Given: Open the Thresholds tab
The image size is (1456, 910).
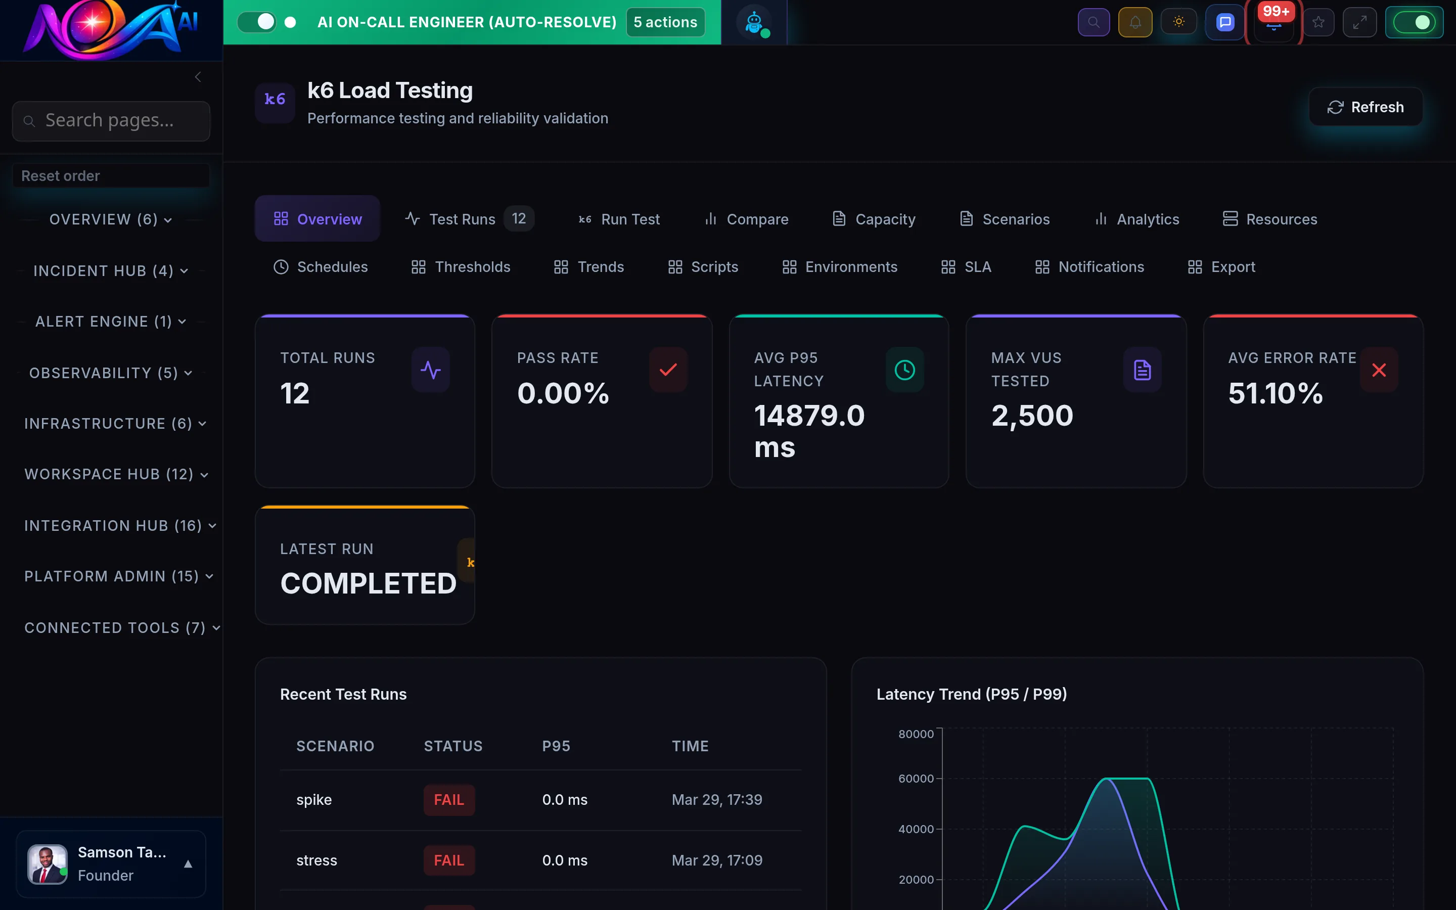Looking at the screenshot, I should click(461, 266).
